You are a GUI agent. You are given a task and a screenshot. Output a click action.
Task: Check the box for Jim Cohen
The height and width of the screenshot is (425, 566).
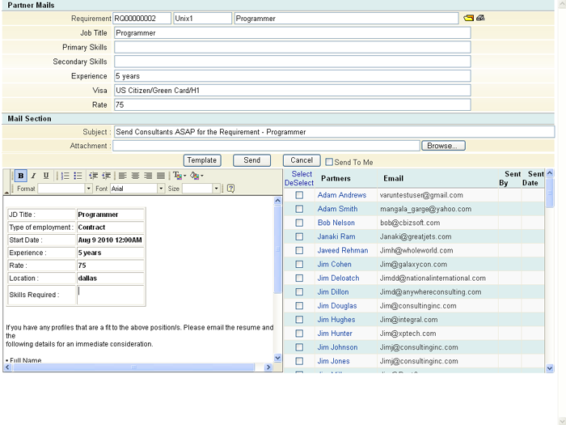coord(299,264)
